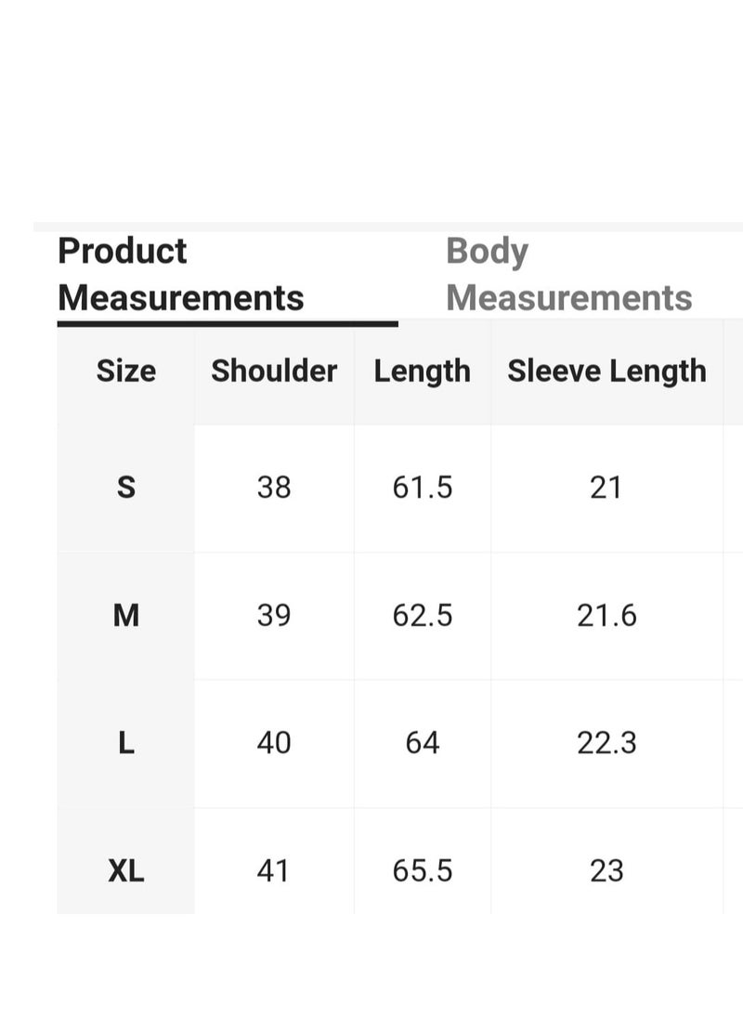Image resolution: width=743 pixels, height=1018 pixels.
Task: Switch to the Body Measurements tab
Action: (x=569, y=275)
